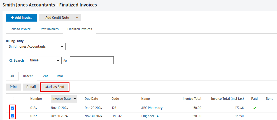This screenshot has height=120, width=277.
Task: Select the Unsent filter tab
Action: coord(28,76)
